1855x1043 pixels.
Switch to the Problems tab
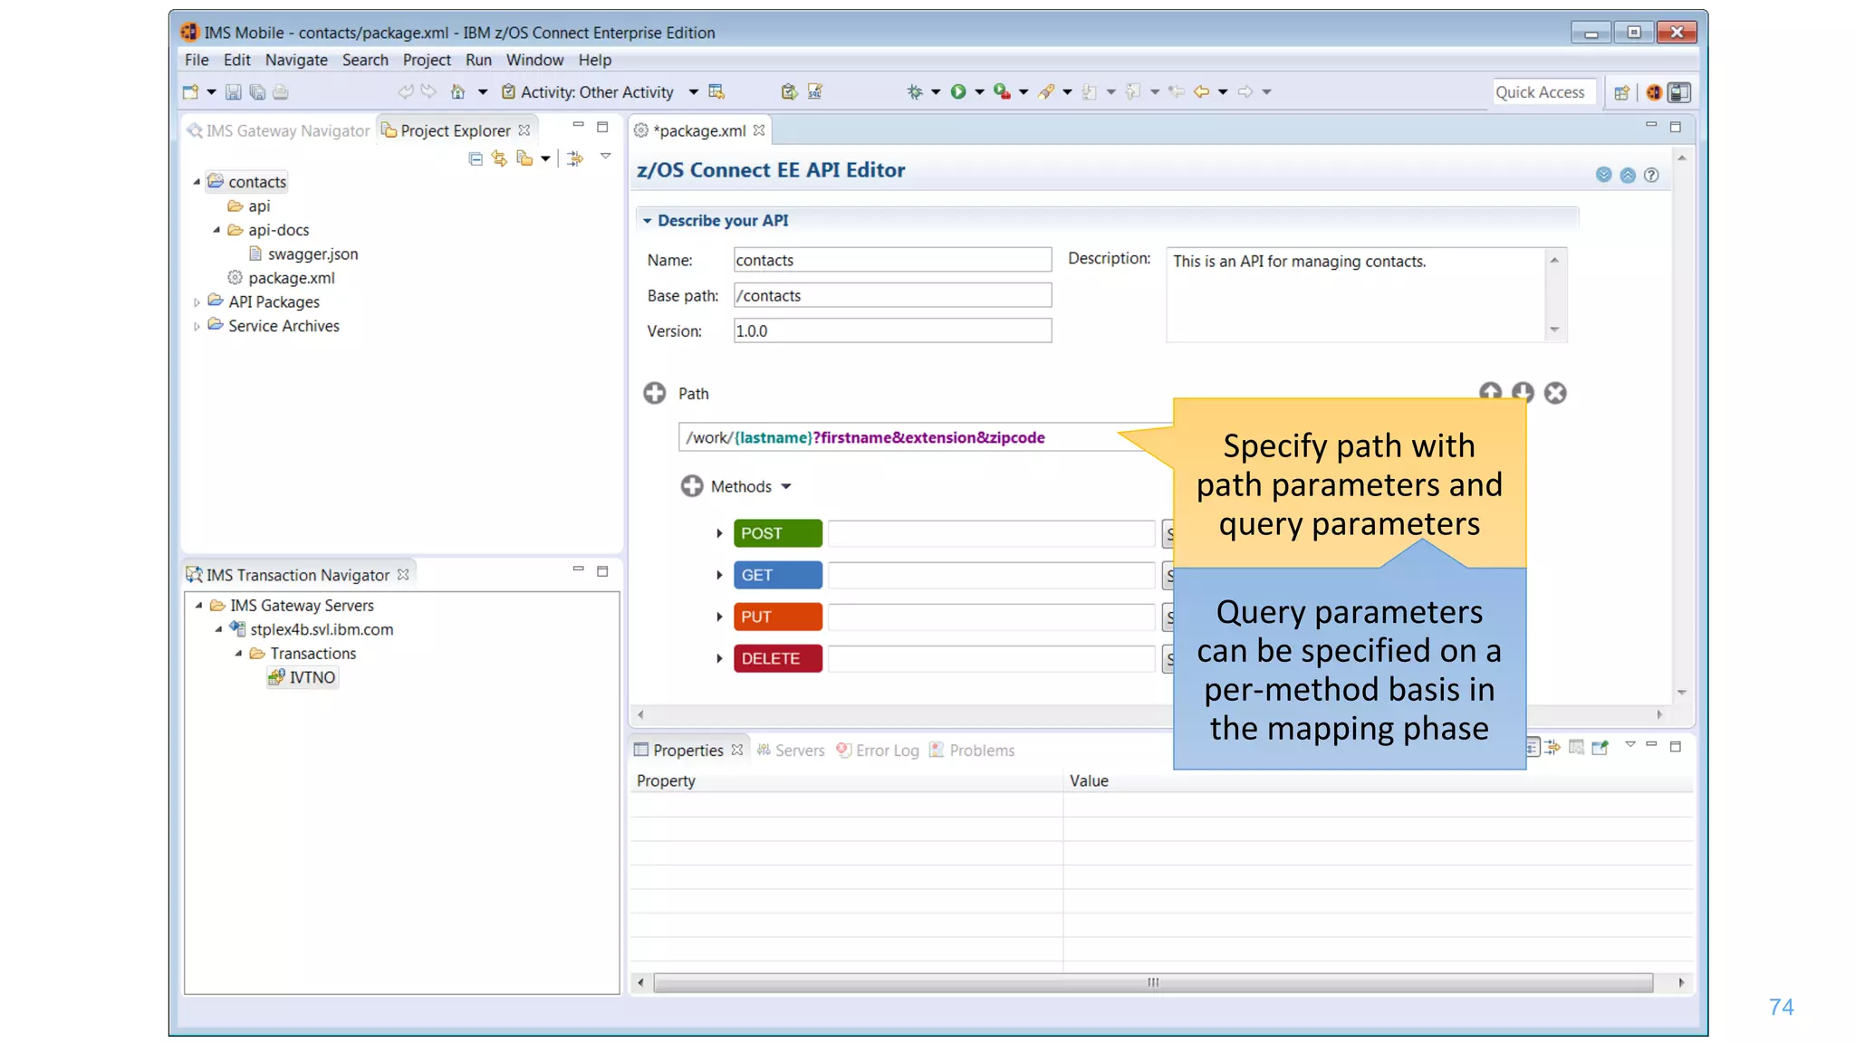972,750
